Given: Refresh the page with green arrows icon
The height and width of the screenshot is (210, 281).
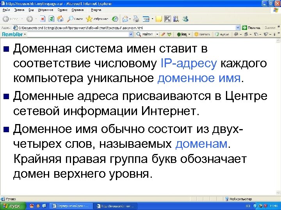Looking at the screenshot, I should [52, 19].
